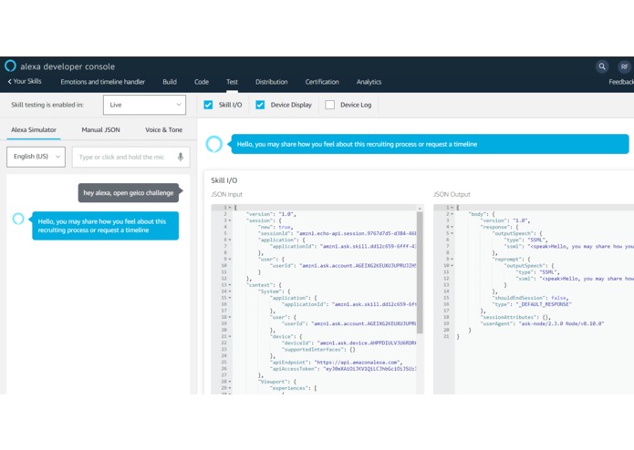Collapse JSON Output line 9 reprompt fold arrow
634x450 pixels.
tap(452, 259)
